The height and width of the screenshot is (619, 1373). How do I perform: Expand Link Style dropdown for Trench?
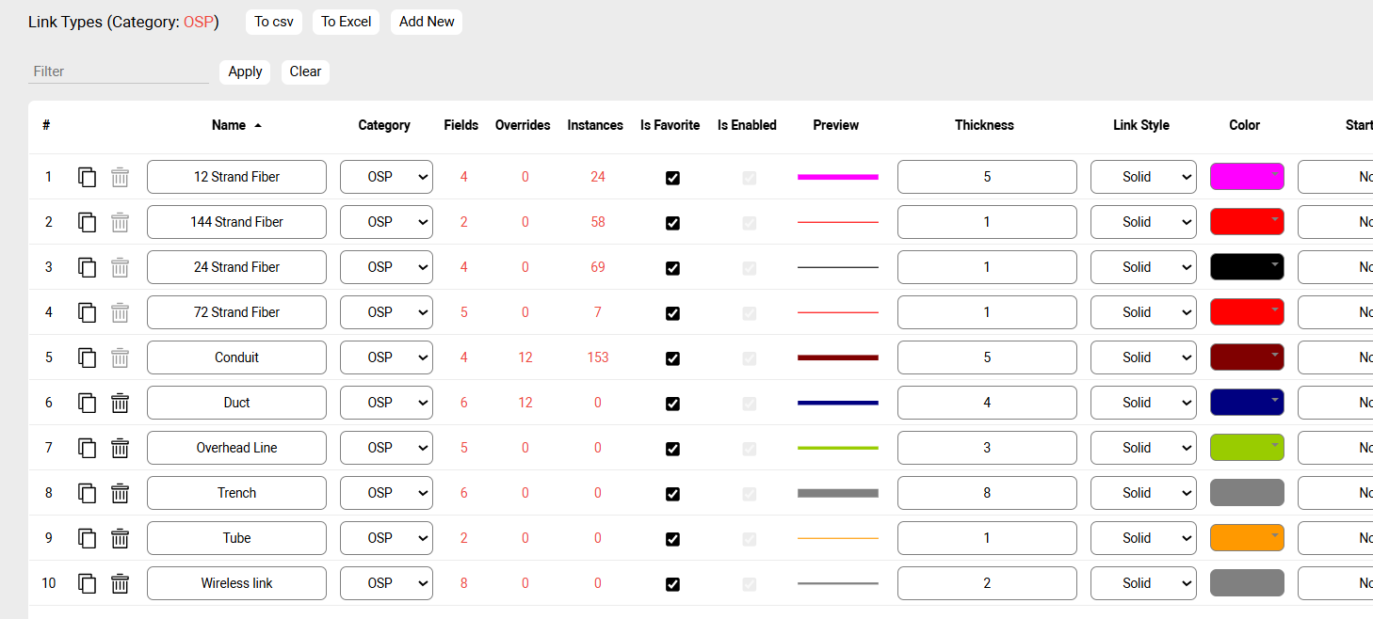pos(1142,493)
